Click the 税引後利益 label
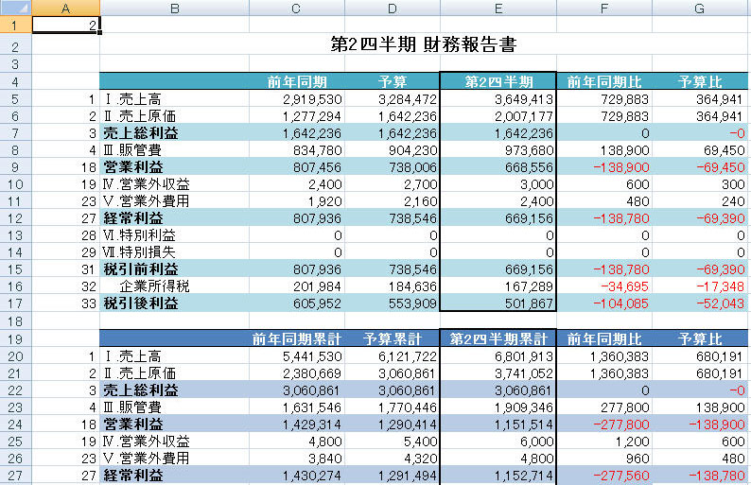This screenshot has width=751, height=485. 141,303
